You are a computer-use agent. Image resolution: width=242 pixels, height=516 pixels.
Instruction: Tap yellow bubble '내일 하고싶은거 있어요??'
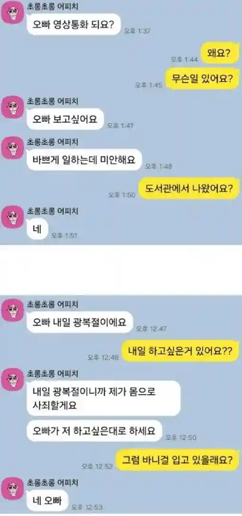coord(180,351)
